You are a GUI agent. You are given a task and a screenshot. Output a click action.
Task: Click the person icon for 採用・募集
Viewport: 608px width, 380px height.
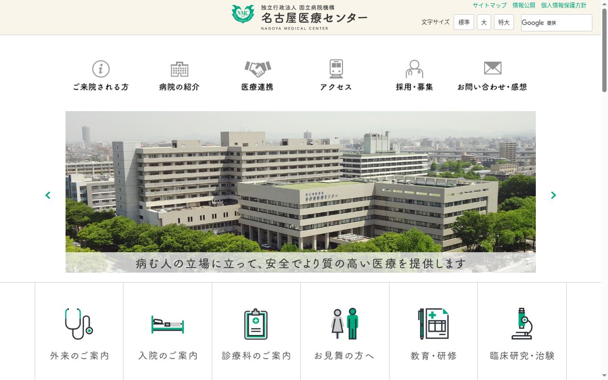pyautogui.click(x=415, y=69)
